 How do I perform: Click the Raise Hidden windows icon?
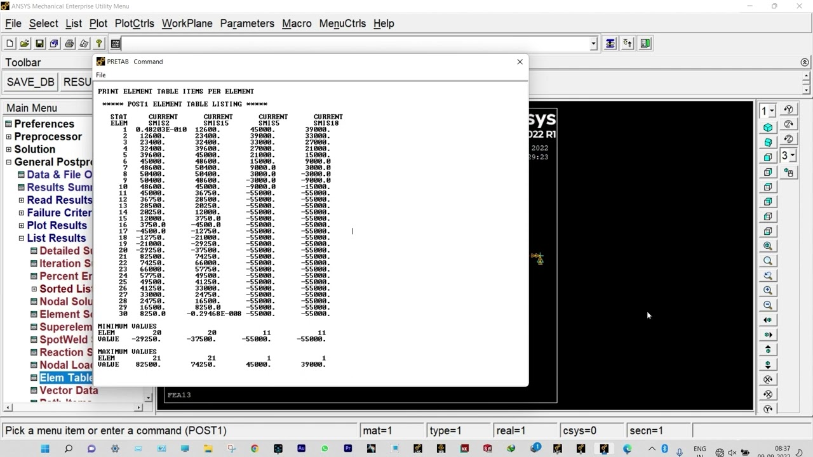[610, 44]
